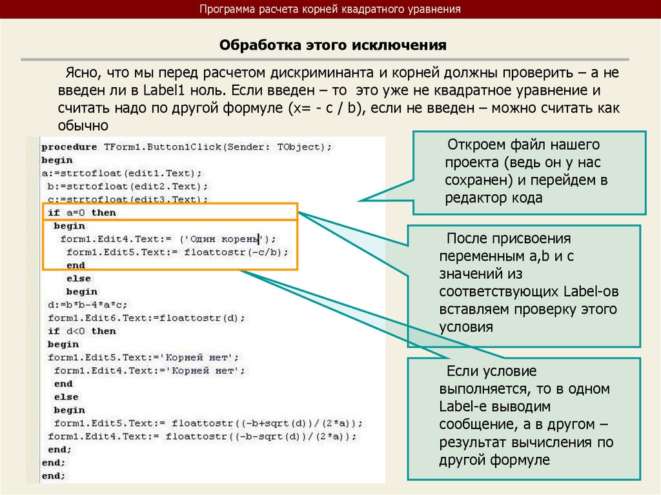Click code line with '(-b+sqrt(d))/(2*a)'
Image resolution: width=661 pixels, height=495 pixels.
pos(208,423)
